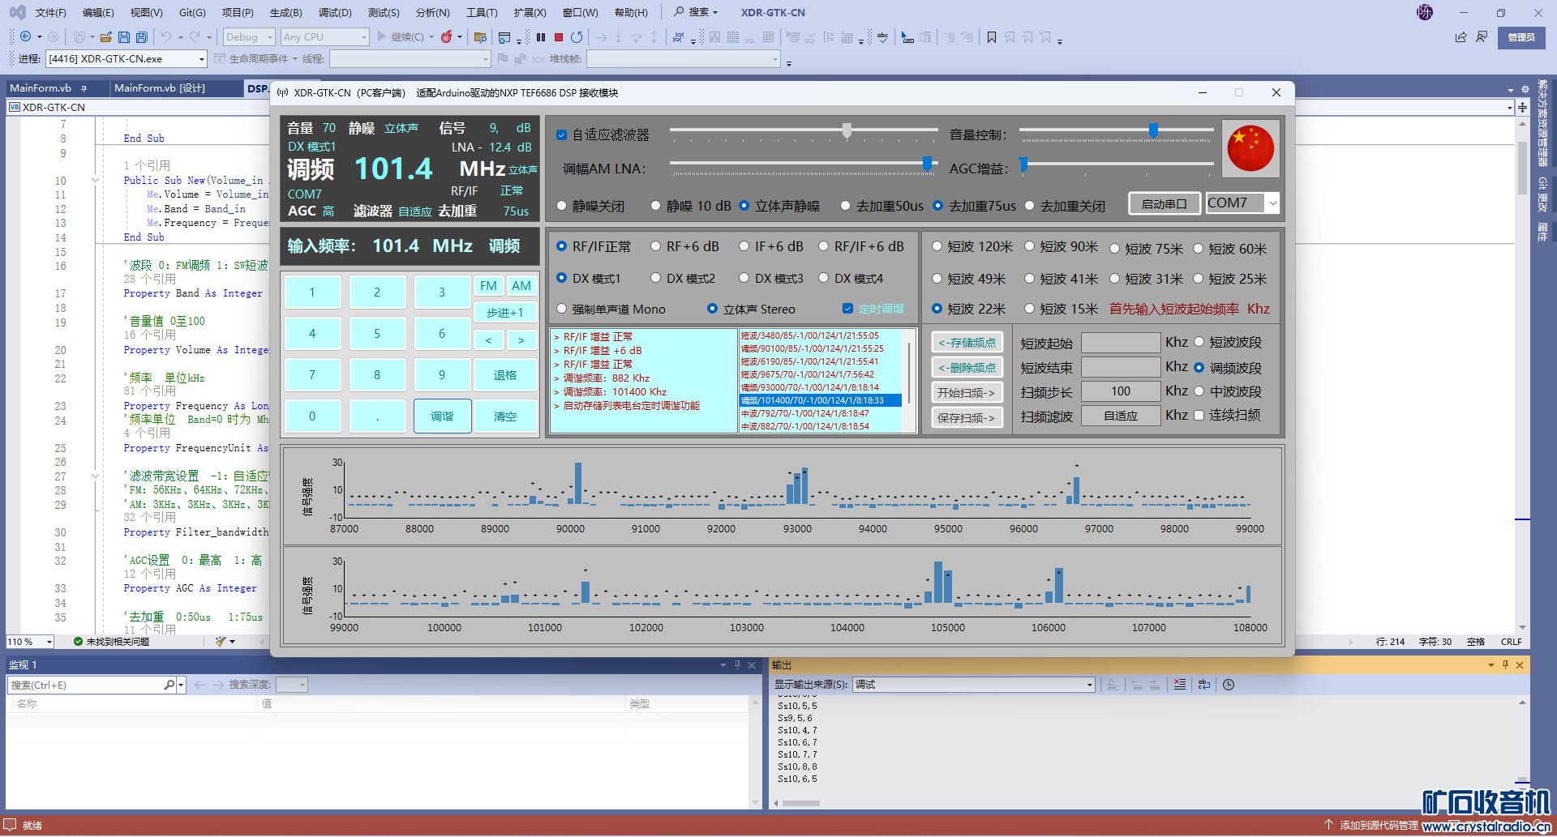Enable the 连续扫频 checkbox

(1199, 415)
